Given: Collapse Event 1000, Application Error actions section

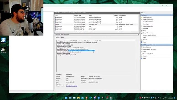Looking at the screenshot, I should pyautogui.click(x=172, y=45).
